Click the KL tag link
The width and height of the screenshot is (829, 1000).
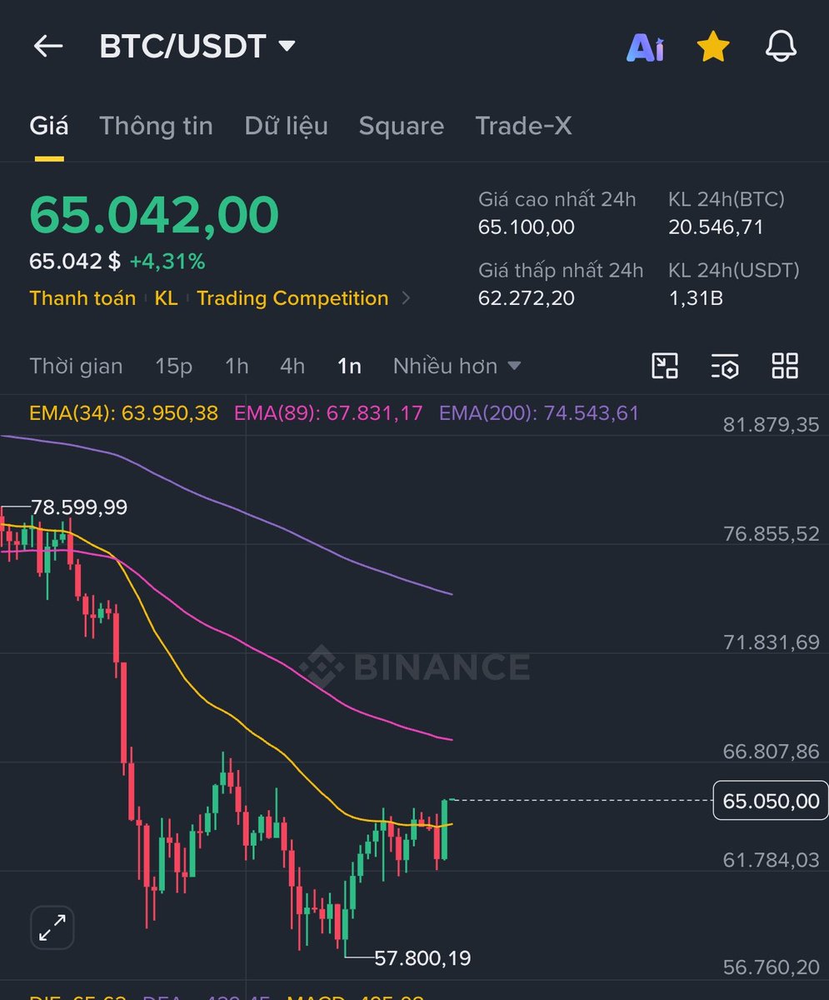point(166,298)
